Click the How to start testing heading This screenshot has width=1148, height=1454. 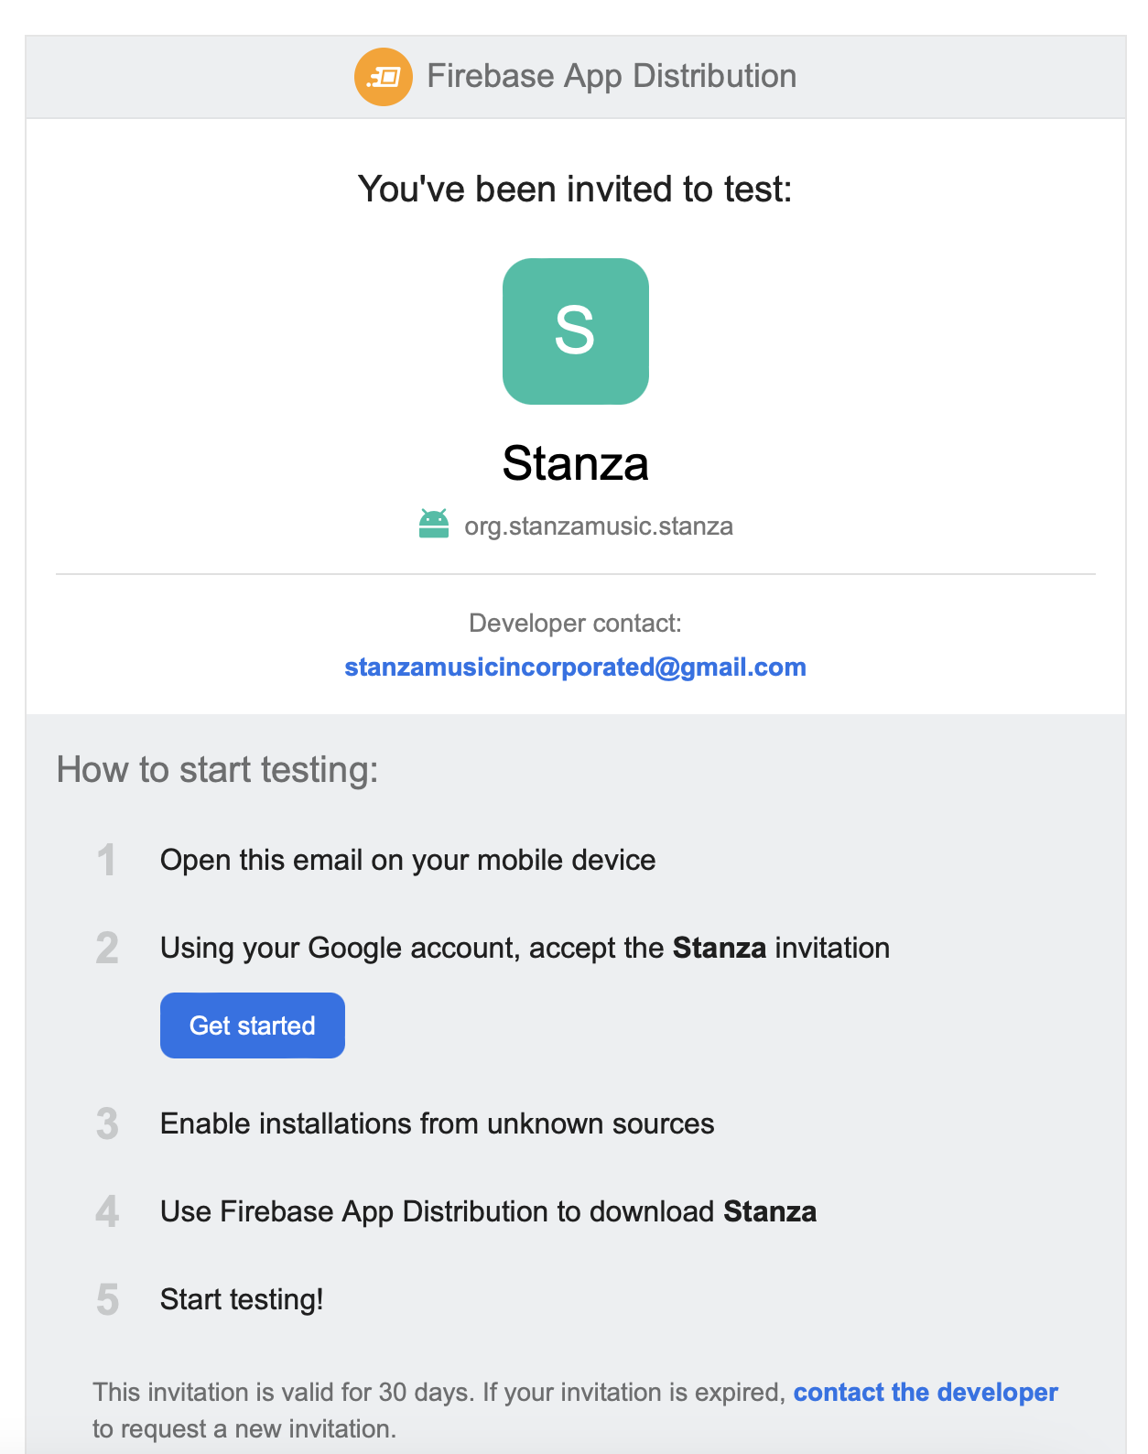(218, 770)
